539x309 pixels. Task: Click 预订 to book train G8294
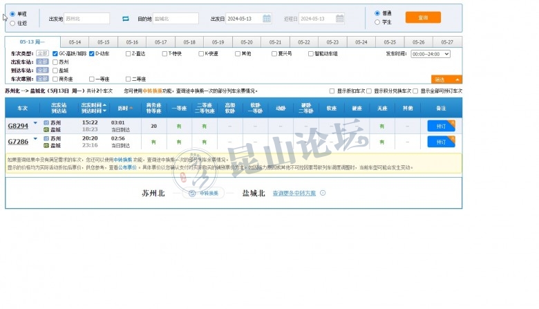coord(441,126)
